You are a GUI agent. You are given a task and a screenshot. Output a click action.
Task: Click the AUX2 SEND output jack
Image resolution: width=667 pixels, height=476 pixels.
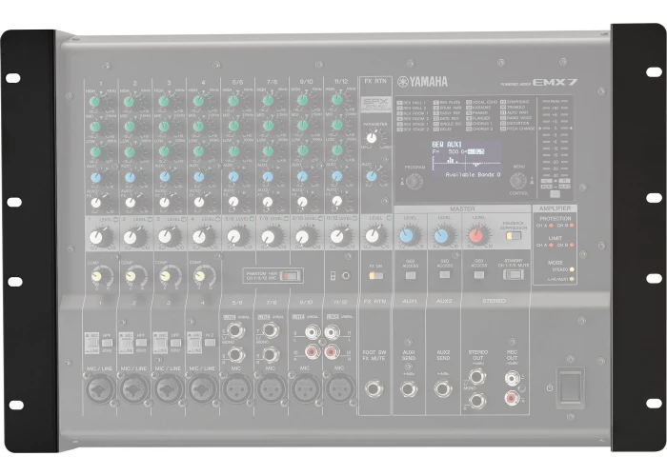[x=442, y=388]
